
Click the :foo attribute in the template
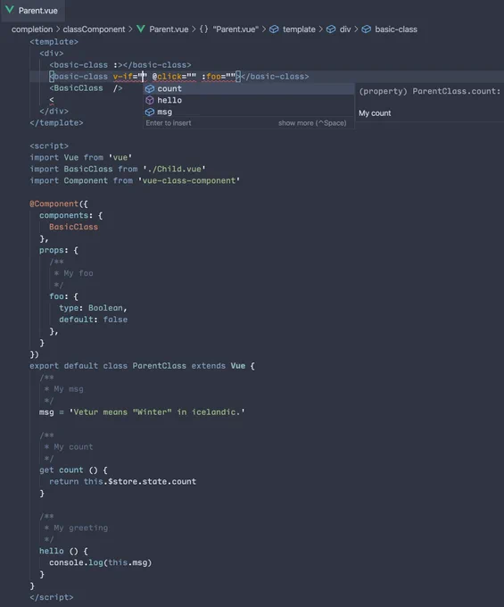coord(219,77)
